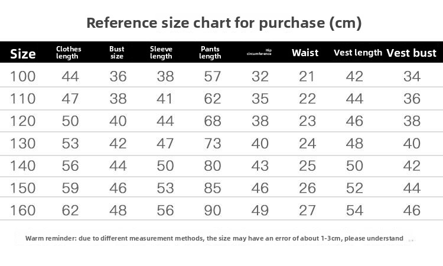Select the 'Bust size' column header

pos(117,53)
